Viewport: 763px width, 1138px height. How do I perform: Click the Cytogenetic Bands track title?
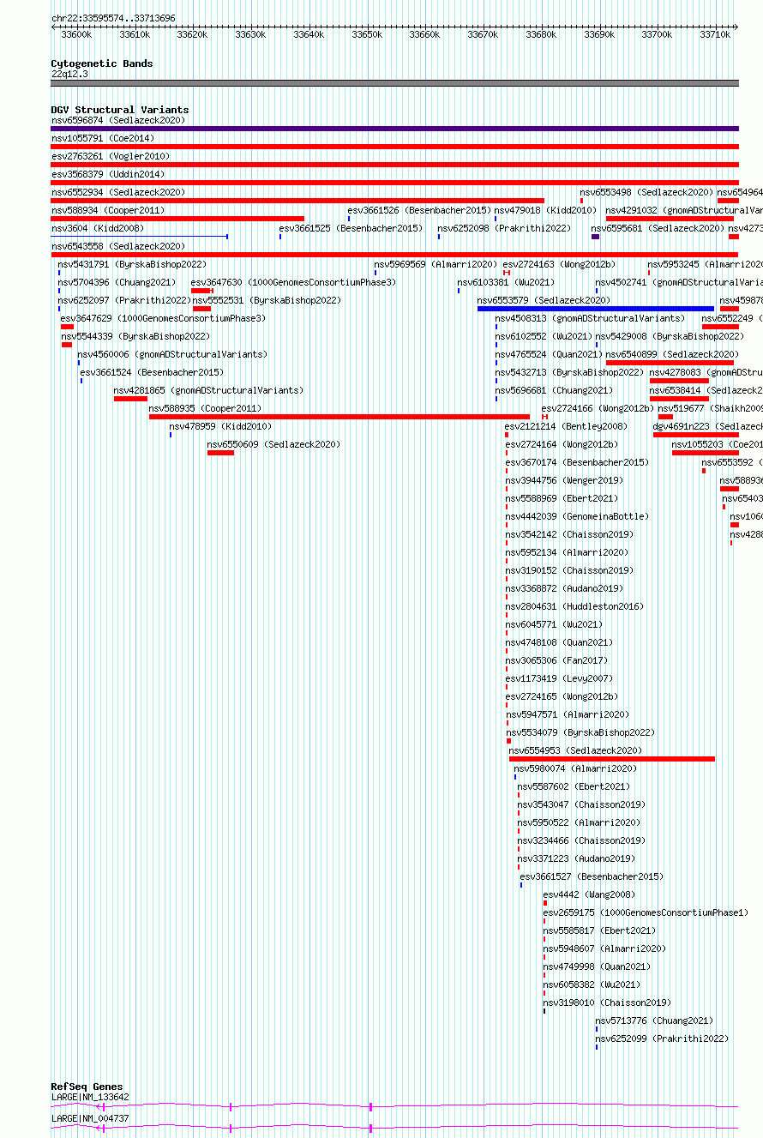[x=101, y=63]
